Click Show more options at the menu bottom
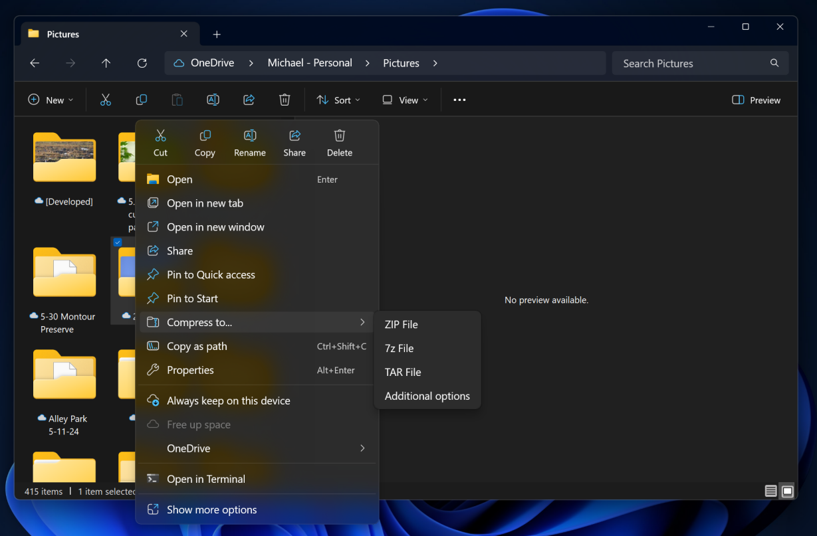The height and width of the screenshot is (536, 817). (211, 509)
